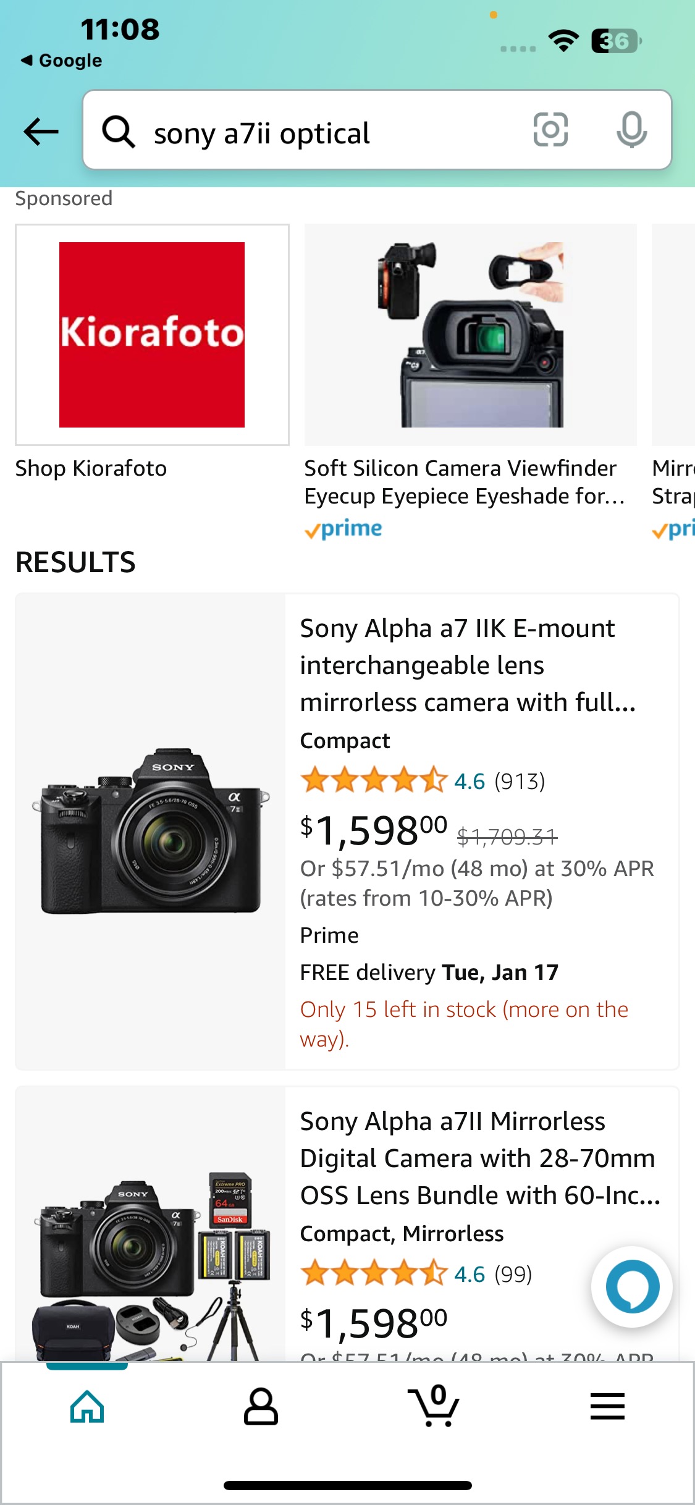Viewport: 695px width, 1505px height.
Task: Tap the Sony a7 IIK camera photo
Action: [x=151, y=831]
